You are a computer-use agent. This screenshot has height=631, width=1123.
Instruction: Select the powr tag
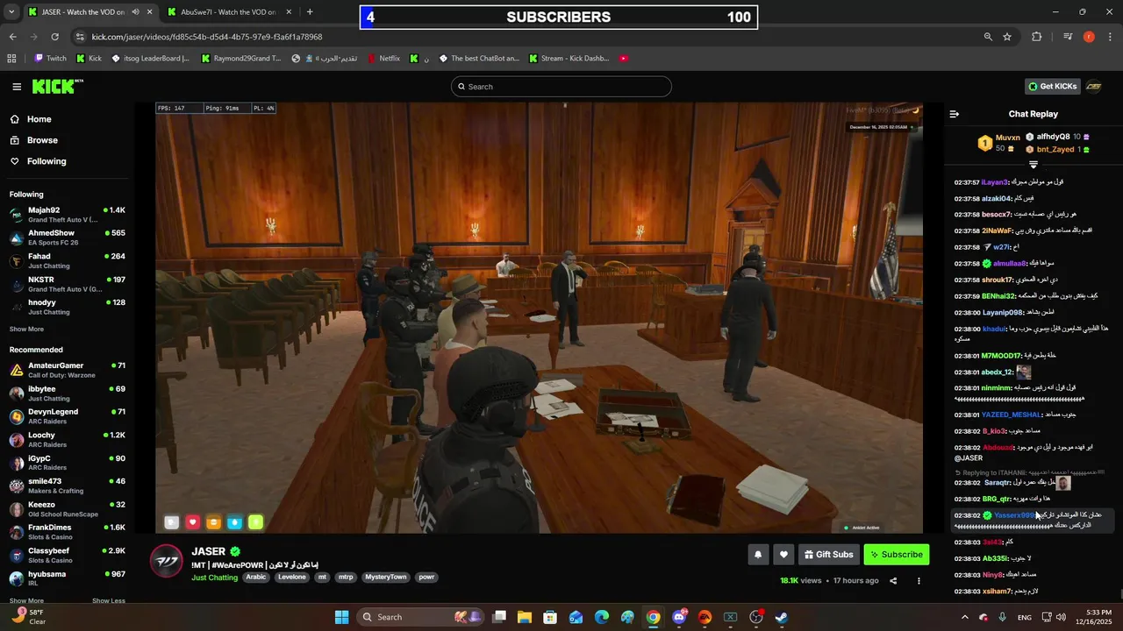[x=426, y=578]
